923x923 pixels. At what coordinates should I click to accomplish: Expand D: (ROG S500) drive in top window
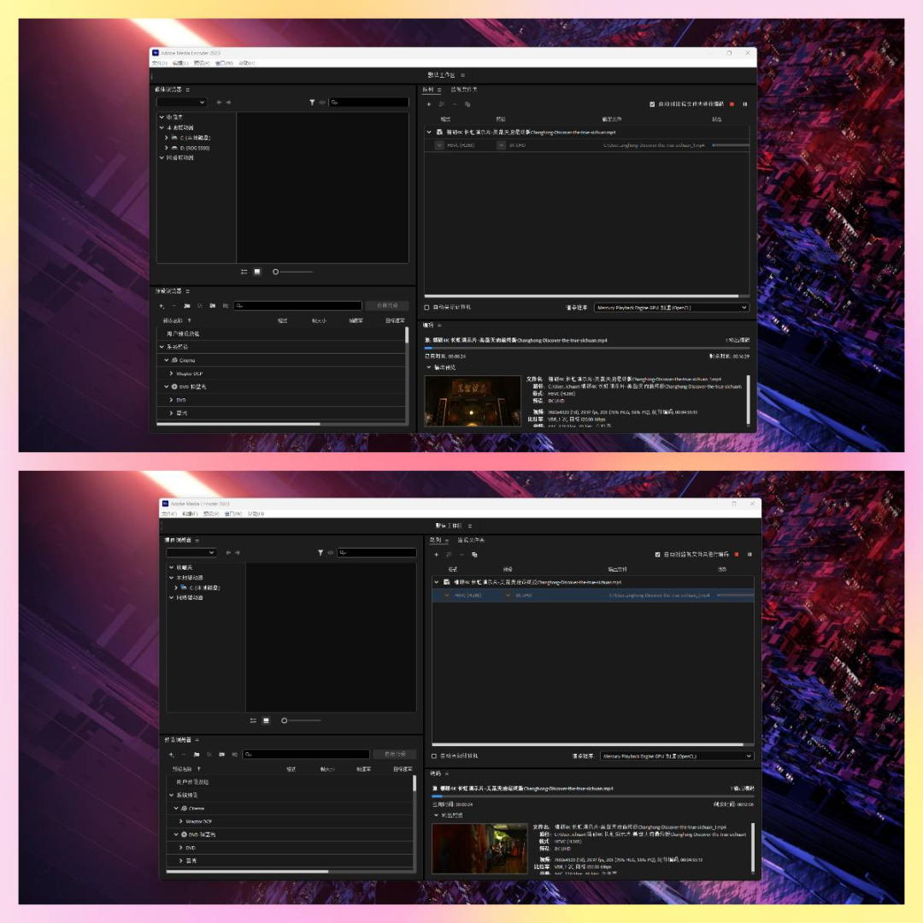click(167, 148)
